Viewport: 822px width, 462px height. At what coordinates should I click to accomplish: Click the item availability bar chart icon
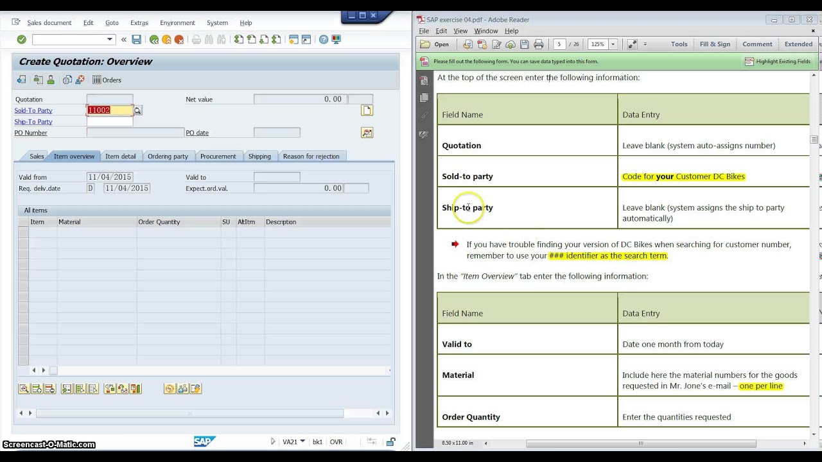[136, 389]
